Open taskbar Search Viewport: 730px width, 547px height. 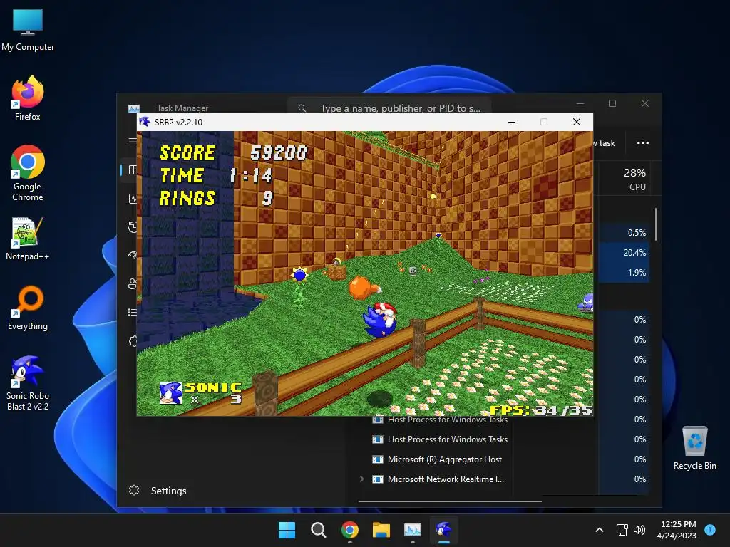[319, 530]
